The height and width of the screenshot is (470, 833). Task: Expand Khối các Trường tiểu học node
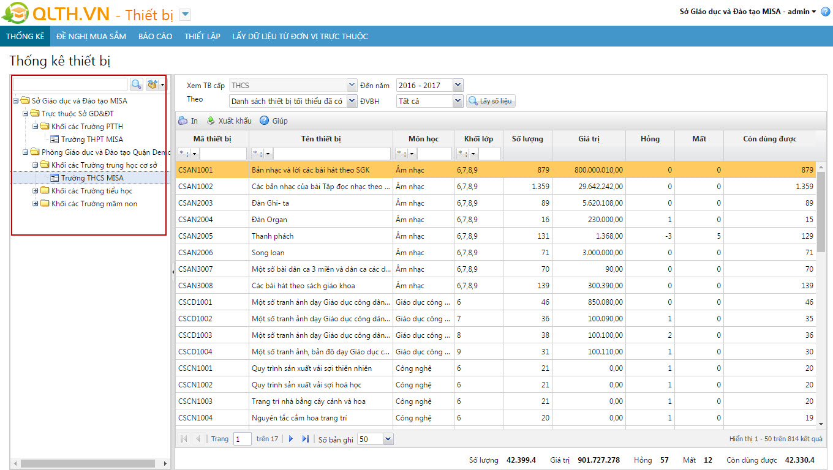(36, 191)
